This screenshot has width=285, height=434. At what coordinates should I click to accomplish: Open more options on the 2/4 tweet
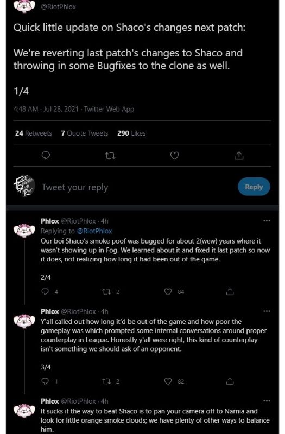pos(267,221)
